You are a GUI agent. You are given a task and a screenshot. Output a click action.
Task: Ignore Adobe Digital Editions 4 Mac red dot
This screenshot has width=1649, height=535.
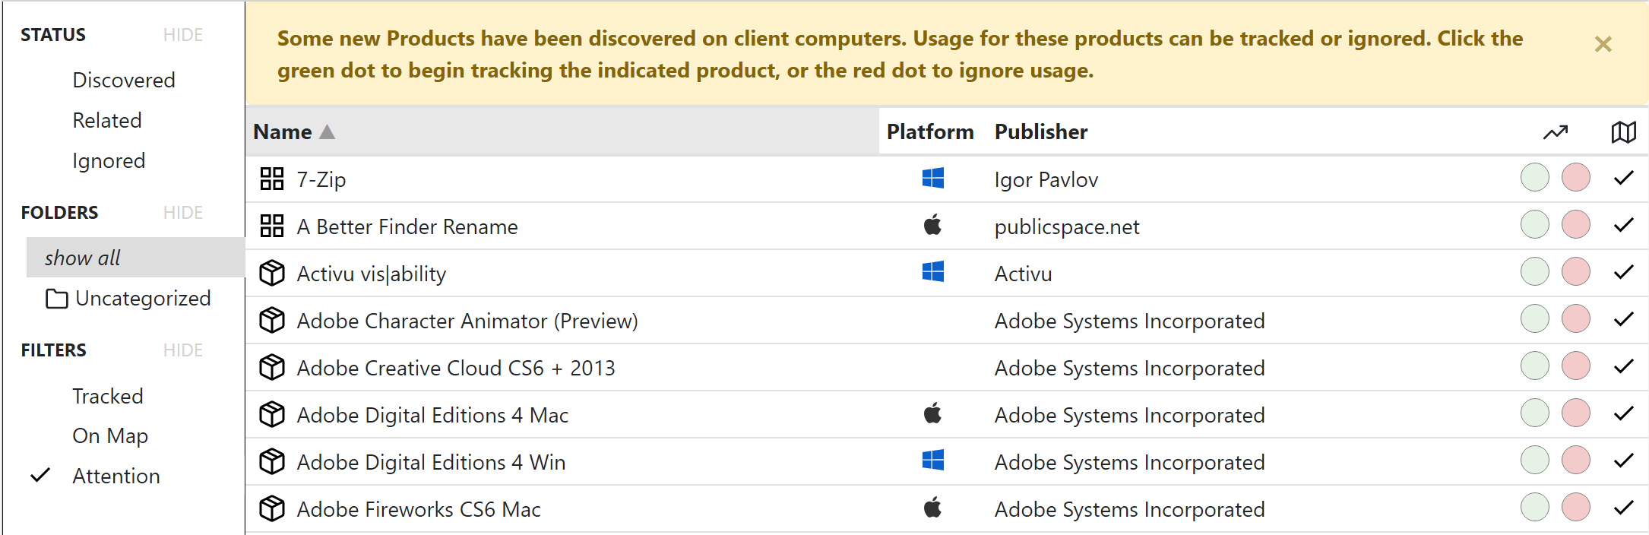click(1576, 413)
